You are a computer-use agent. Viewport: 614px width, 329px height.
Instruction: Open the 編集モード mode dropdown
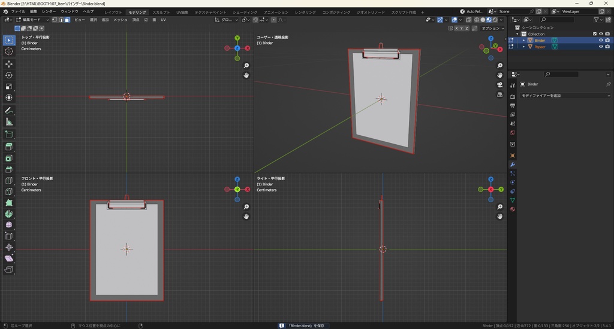[x=32, y=20]
